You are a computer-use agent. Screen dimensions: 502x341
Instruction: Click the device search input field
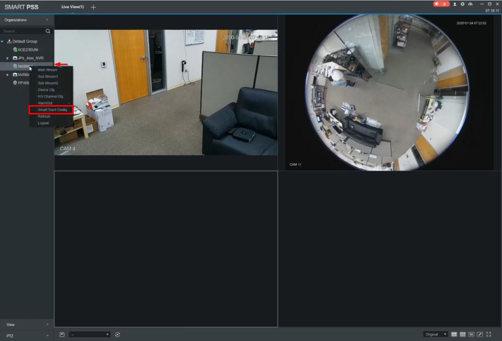pyautogui.click(x=23, y=31)
